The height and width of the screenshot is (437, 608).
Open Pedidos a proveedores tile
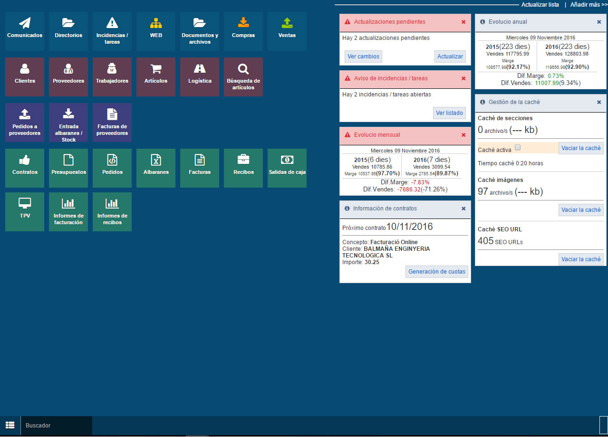click(25, 122)
